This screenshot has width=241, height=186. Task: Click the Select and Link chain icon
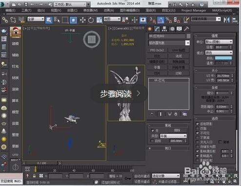[5, 20]
